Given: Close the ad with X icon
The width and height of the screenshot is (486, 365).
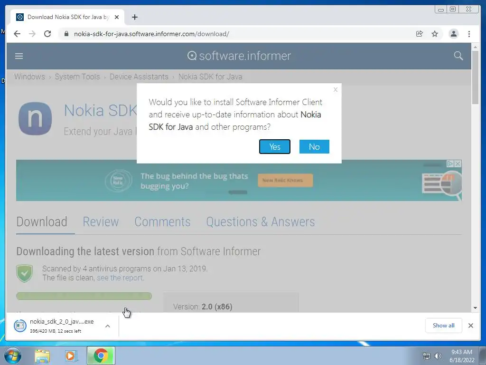Looking at the screenshot, I should [x=458, y=163].
